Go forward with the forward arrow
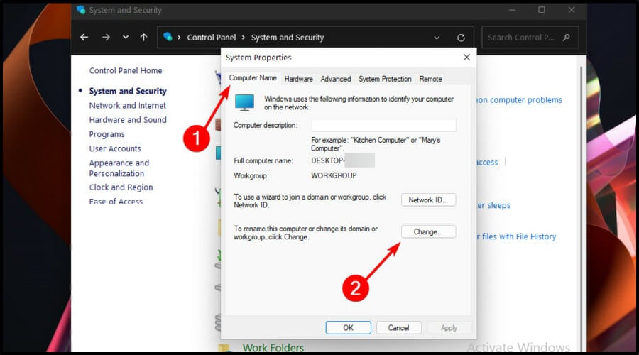Viewport: 639px width, 355px height. (x=106, y=38)
